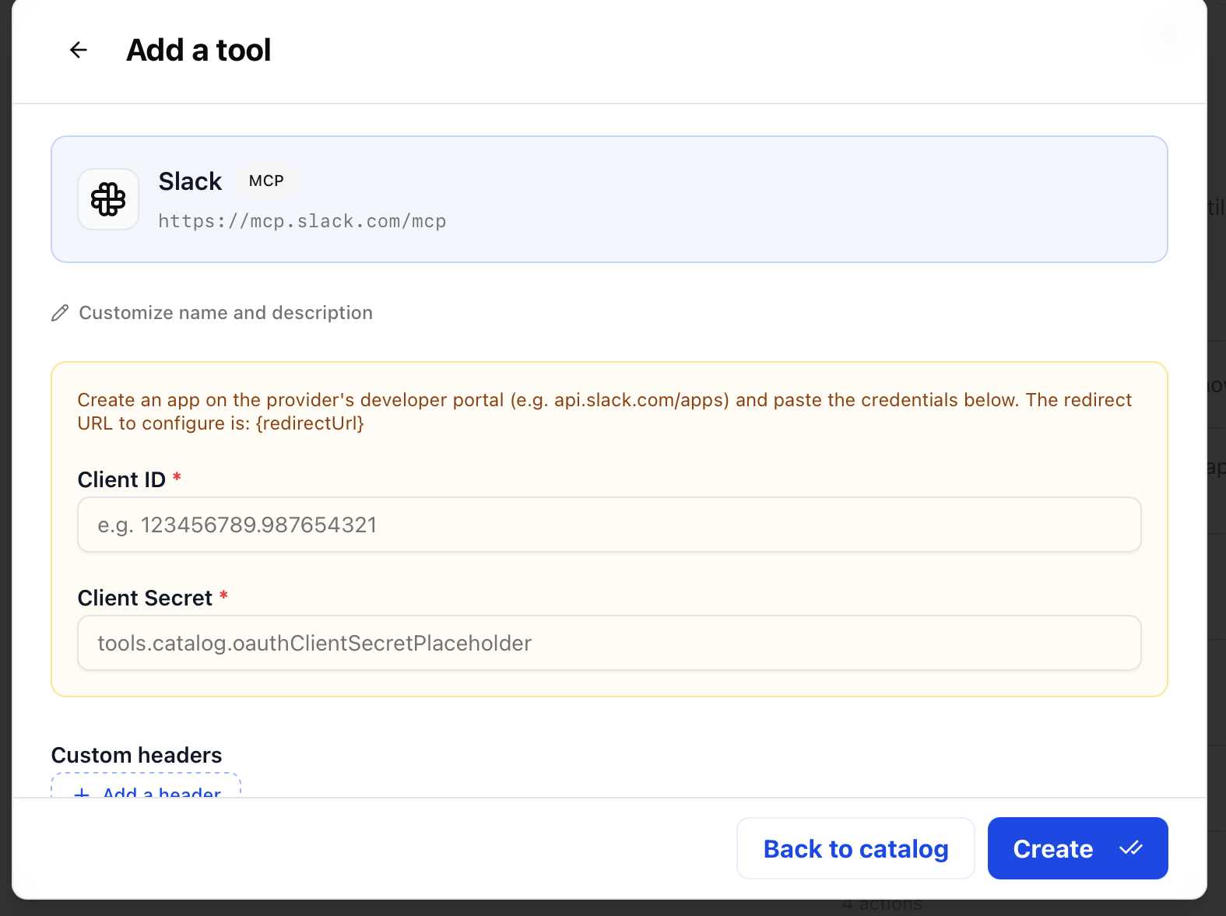Viewport: 1226px width, 916px height.
Task: Click the redirect URL instruction text
Action: tap(605, 411)
